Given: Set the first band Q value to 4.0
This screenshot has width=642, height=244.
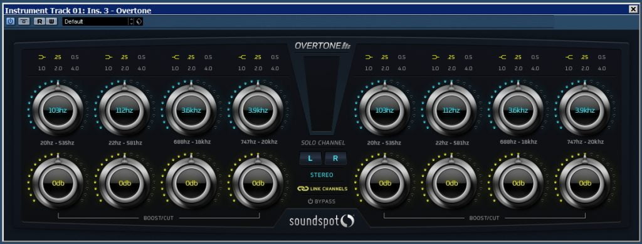Looking at the screenshot, I should click(75, 69).
